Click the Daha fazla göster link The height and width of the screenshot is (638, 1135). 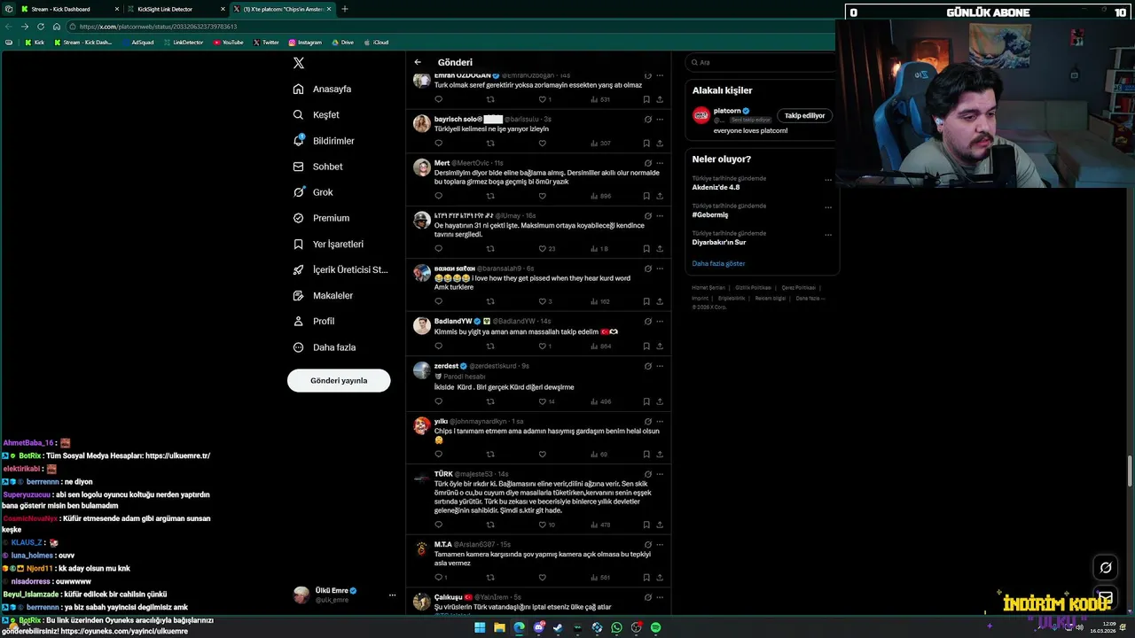coord(718,263)
